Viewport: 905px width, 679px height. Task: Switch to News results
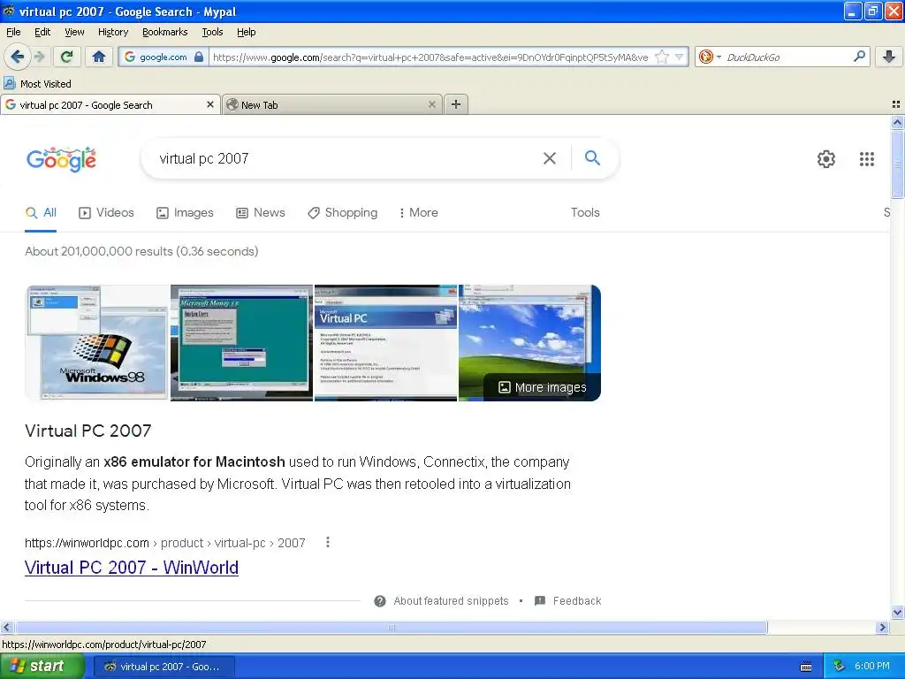click(261, 212)
